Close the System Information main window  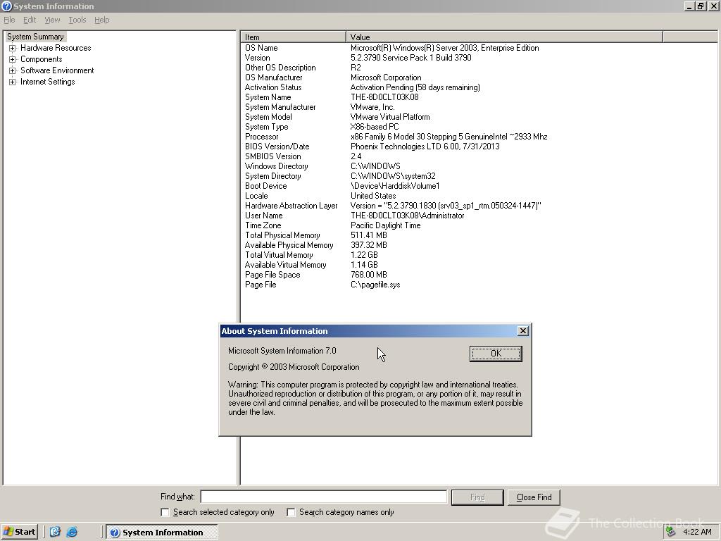coord(714,6)
